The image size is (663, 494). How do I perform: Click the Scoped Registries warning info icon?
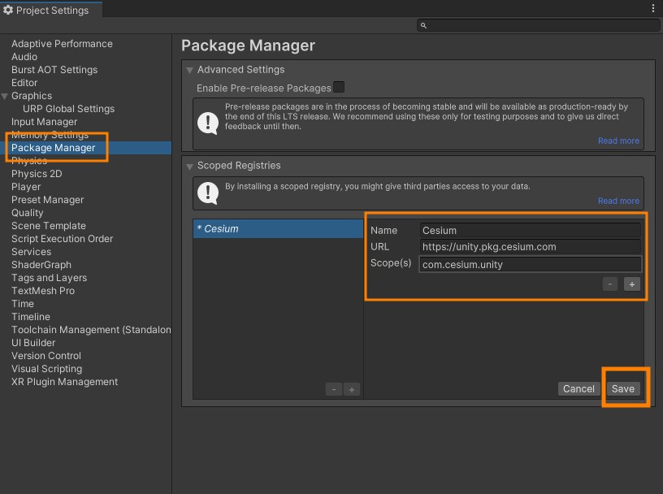209,193
